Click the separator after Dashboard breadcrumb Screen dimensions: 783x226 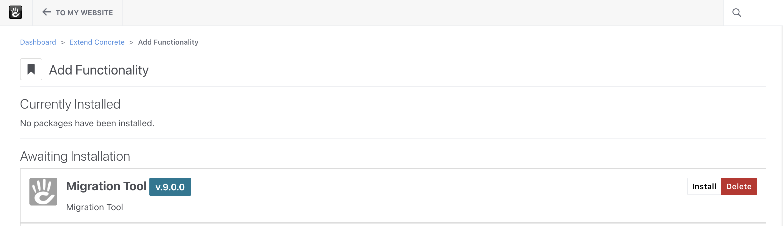click(x=63, y=42)
